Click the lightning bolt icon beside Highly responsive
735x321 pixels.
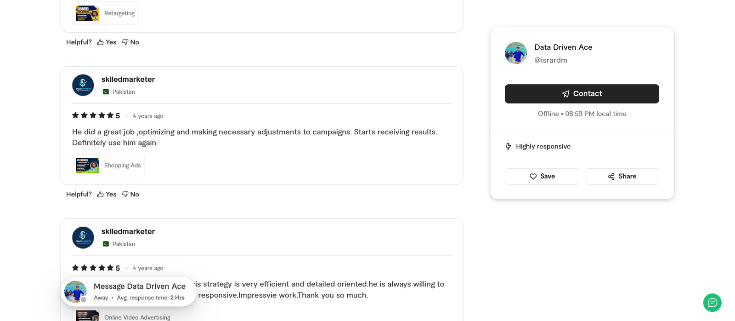click(x=508, y=146)
